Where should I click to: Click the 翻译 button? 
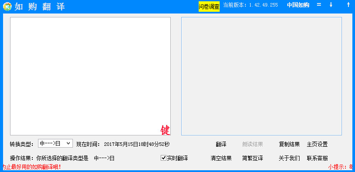coord(221,144)
